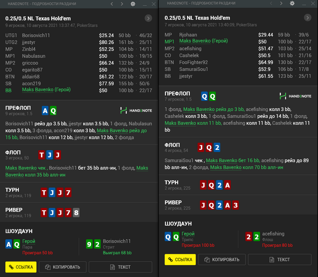
Task: Click ССЫЛКА button in left window
Action: coord(21,267)
